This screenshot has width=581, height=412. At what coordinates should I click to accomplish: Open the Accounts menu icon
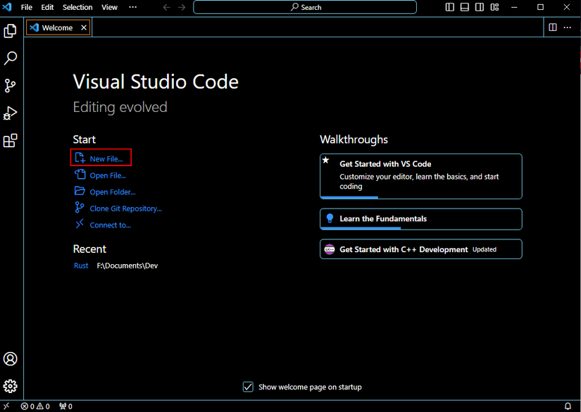[x=11, y=358]
